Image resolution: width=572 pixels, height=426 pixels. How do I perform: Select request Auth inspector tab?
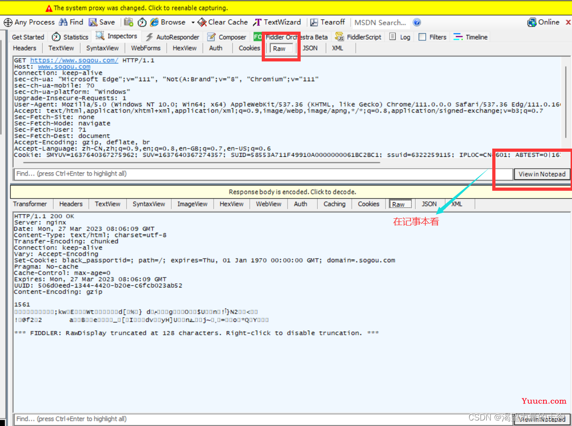click(x=216, y=48)
